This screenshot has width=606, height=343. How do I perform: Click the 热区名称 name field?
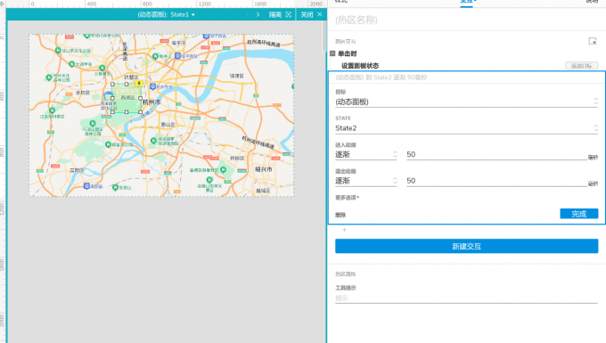[466, 20]
